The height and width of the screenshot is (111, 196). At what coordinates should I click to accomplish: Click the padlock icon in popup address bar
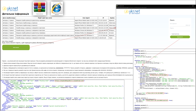tap(117, 8)
